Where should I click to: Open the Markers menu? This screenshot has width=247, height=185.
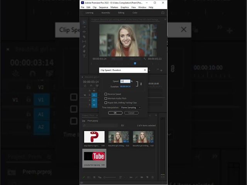(114, 7)
